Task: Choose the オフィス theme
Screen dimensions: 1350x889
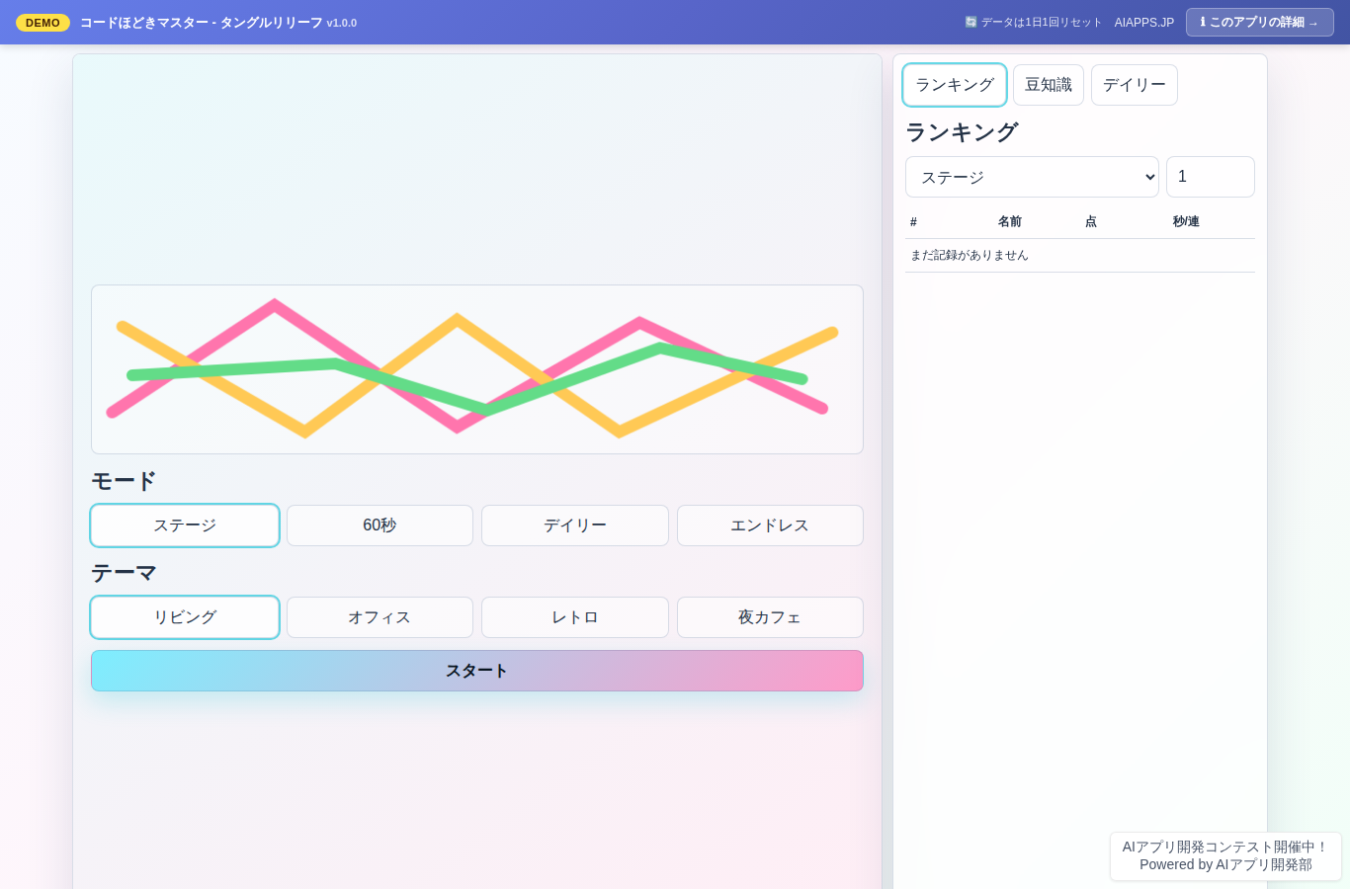Action: [380, 617]
